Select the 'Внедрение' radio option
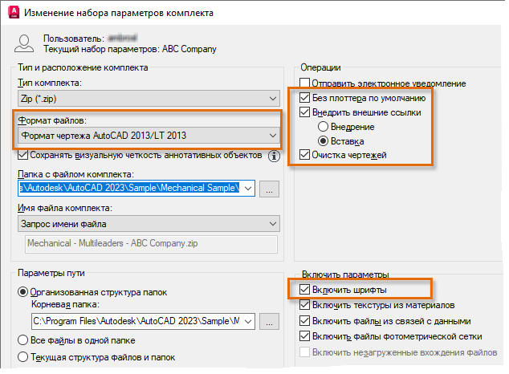The image size is (509, 374). (x=324, y=127)
